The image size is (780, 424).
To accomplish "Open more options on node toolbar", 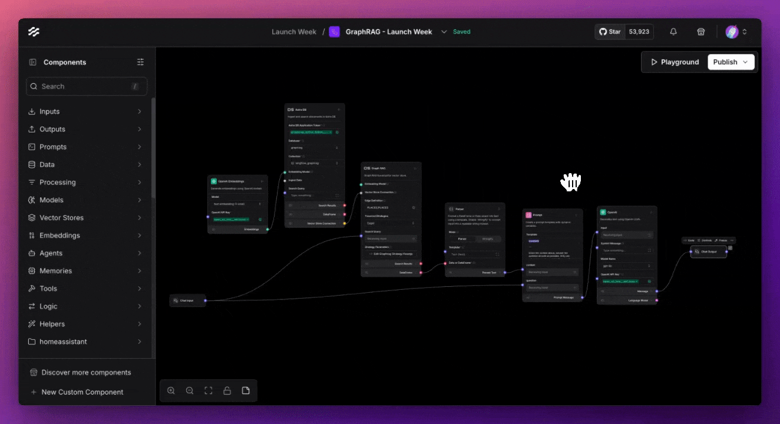I will tap(732, 240).
